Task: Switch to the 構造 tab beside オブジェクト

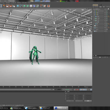Action: click(x=100, y=5)
